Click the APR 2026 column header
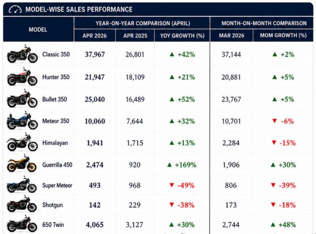This screenshot has height=234, width=316. pyautogui.click(x=95, y=36)
